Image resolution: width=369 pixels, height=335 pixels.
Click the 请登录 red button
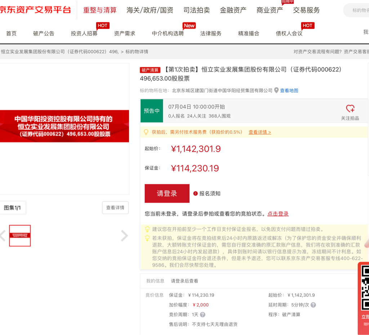click(x=167, y=194)
